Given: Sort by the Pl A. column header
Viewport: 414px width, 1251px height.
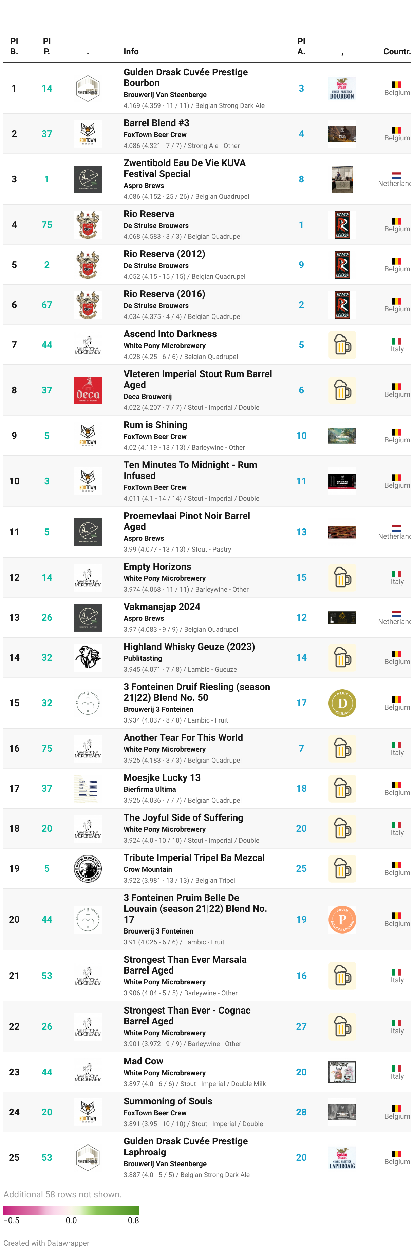Looking at the screenshot, I should tap(301, 46).
